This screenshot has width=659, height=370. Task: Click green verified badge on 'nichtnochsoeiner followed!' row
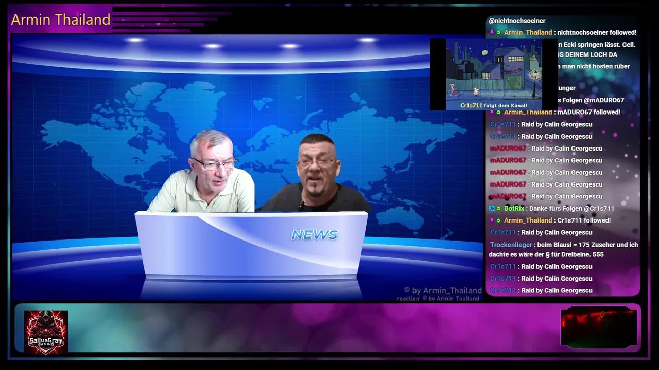498,32
